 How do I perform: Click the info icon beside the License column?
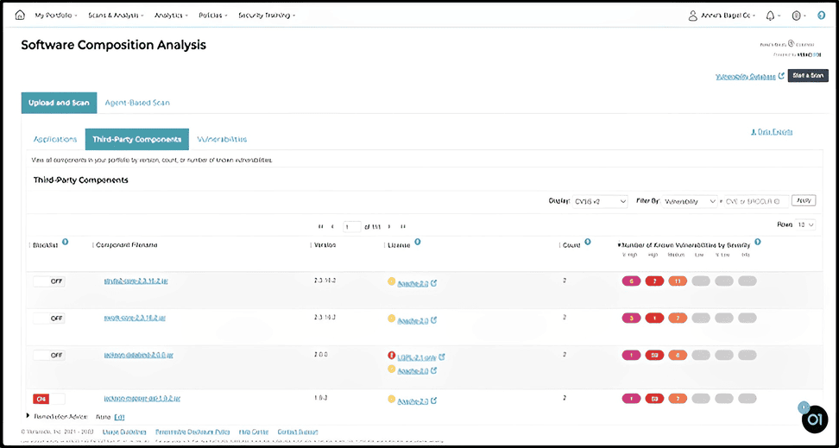pyautogui.click(x=418, y=243)
